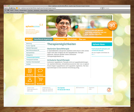Select Bildgalerie in sidebar
Viewport: 134px width, 112px height.
pos(35,55)
